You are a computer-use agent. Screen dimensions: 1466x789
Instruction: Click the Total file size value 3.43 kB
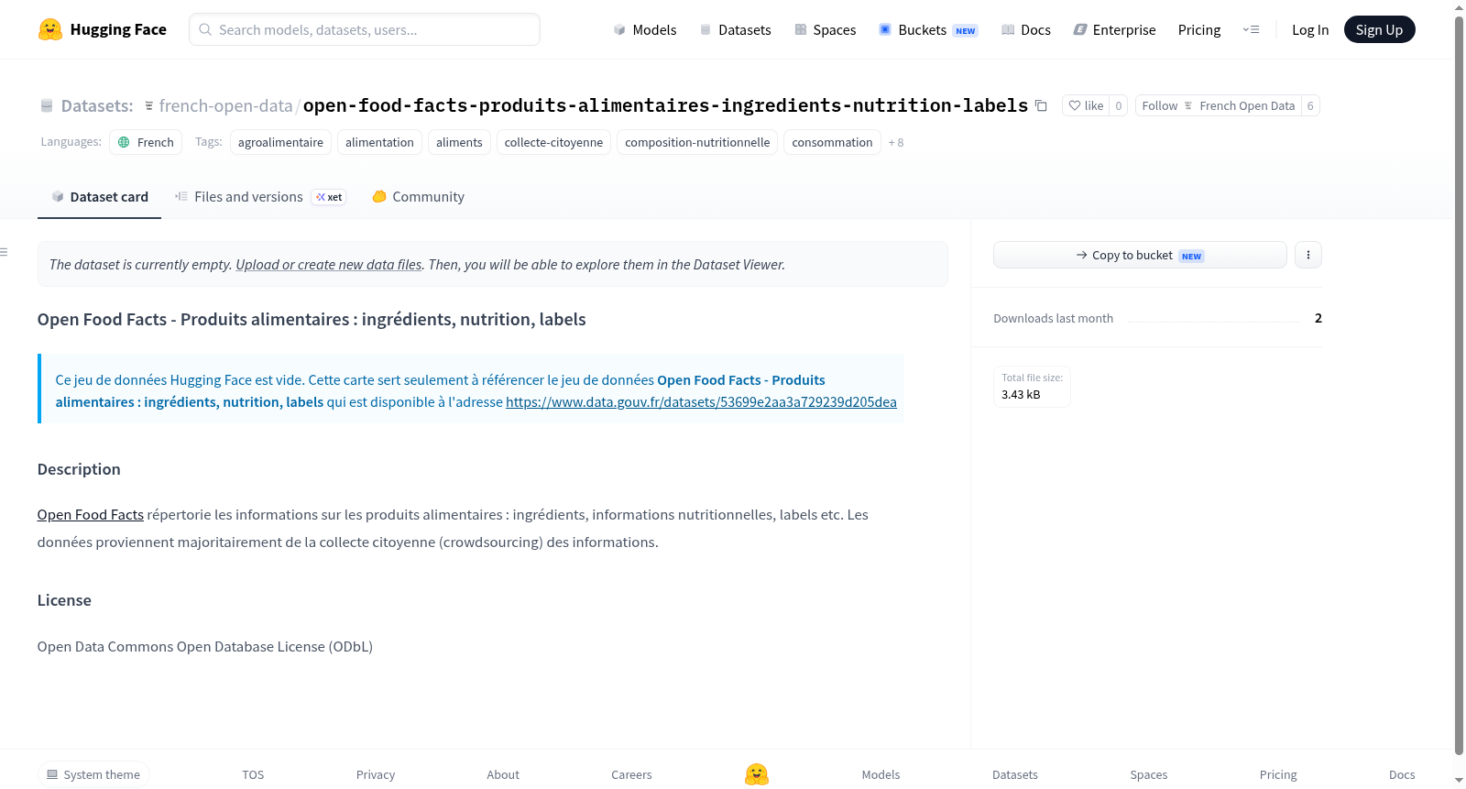tap(1021, 395)
